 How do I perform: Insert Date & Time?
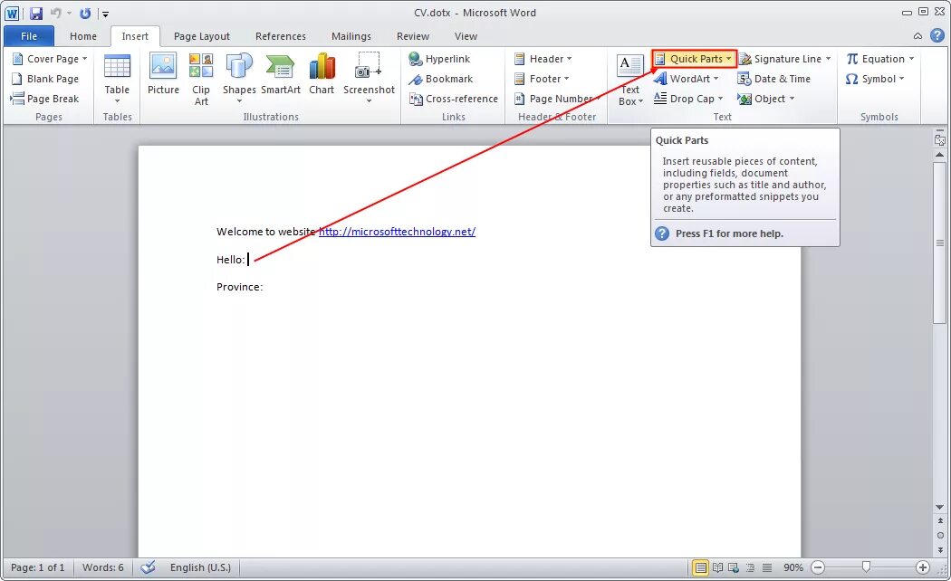pyautogui.click(x=773, y=79)
